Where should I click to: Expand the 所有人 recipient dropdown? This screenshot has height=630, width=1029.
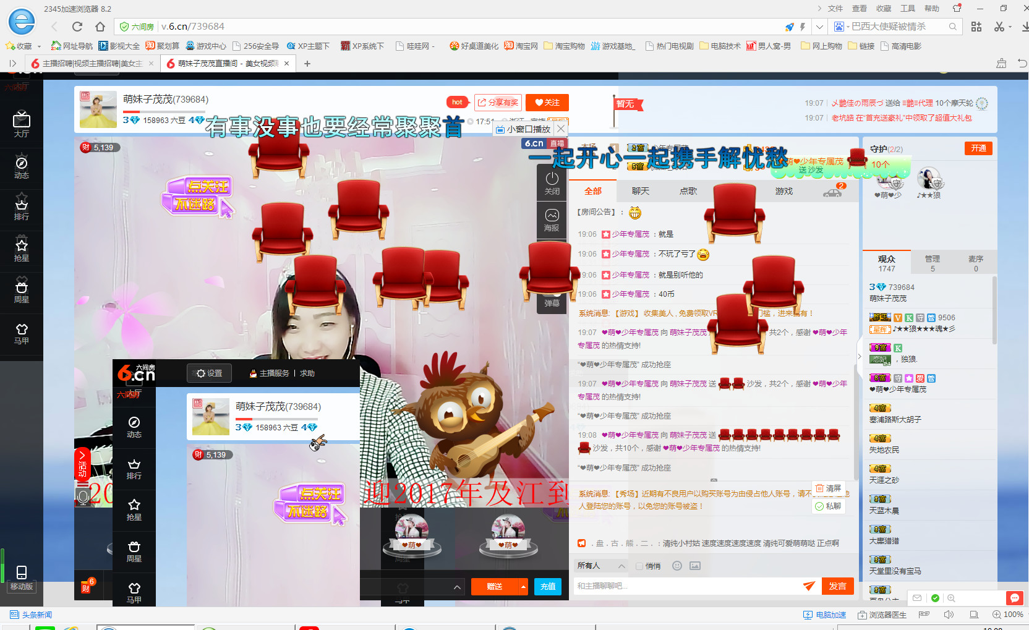point(601,566)
